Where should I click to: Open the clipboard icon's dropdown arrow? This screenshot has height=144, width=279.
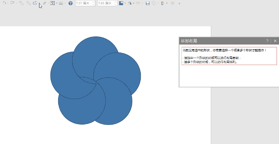click(167, 3)
